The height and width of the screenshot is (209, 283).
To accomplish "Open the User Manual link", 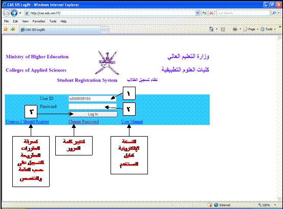I will (x=132, y=122).
